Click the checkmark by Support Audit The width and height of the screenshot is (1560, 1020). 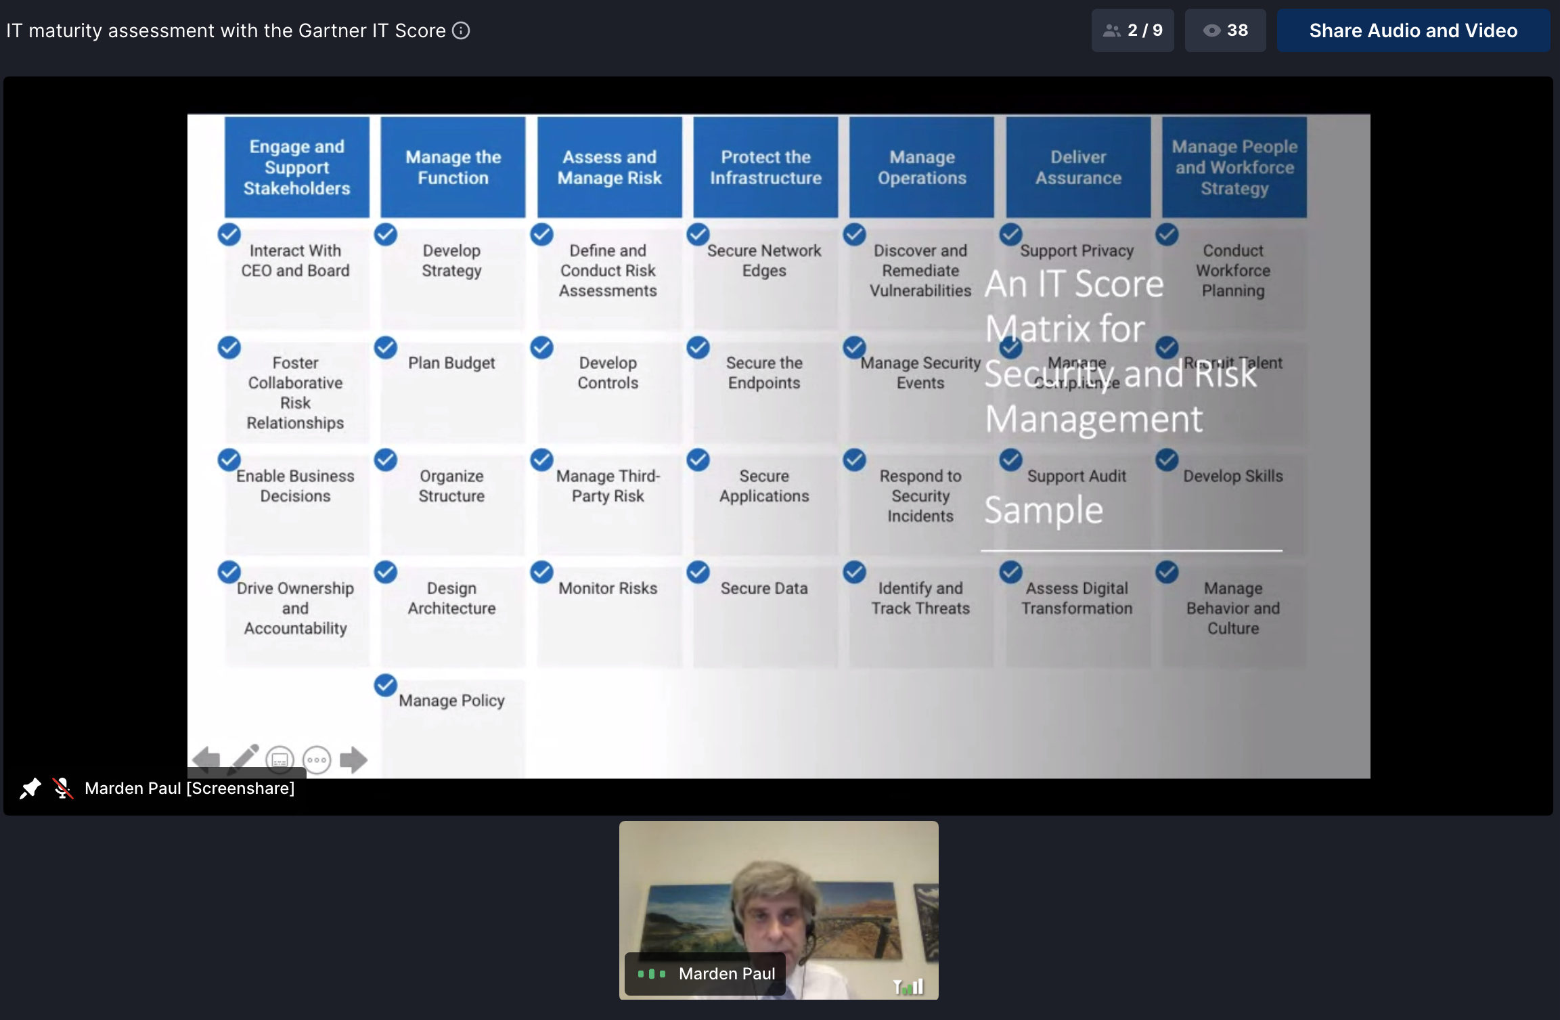coord(1010,460)
